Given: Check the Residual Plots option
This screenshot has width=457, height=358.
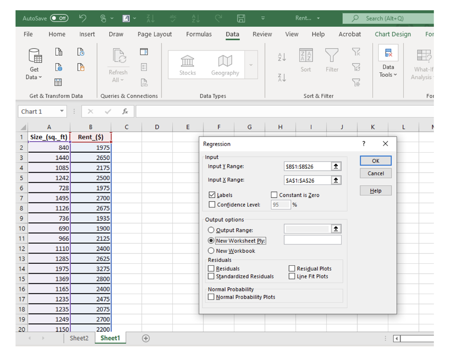Looking at the screenshot, I should 292,269.
